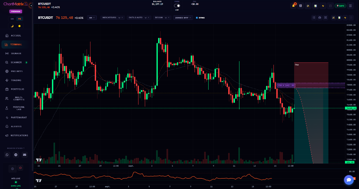Open the floating chat bubble button
Image resolution: width=359 pixels, height=189 pixels.
349,180
